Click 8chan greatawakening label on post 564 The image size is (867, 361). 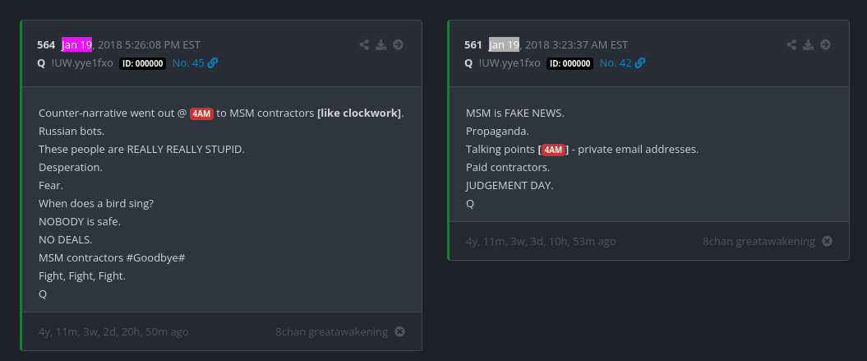[x=332, y=331]
